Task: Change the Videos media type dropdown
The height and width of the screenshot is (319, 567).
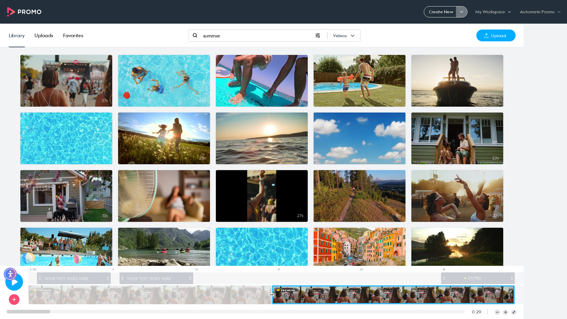Action: point(344,36)
